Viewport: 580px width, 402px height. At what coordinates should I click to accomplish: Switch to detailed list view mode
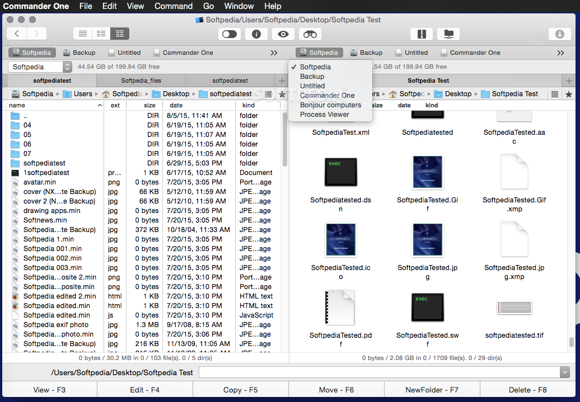[101, 34]
